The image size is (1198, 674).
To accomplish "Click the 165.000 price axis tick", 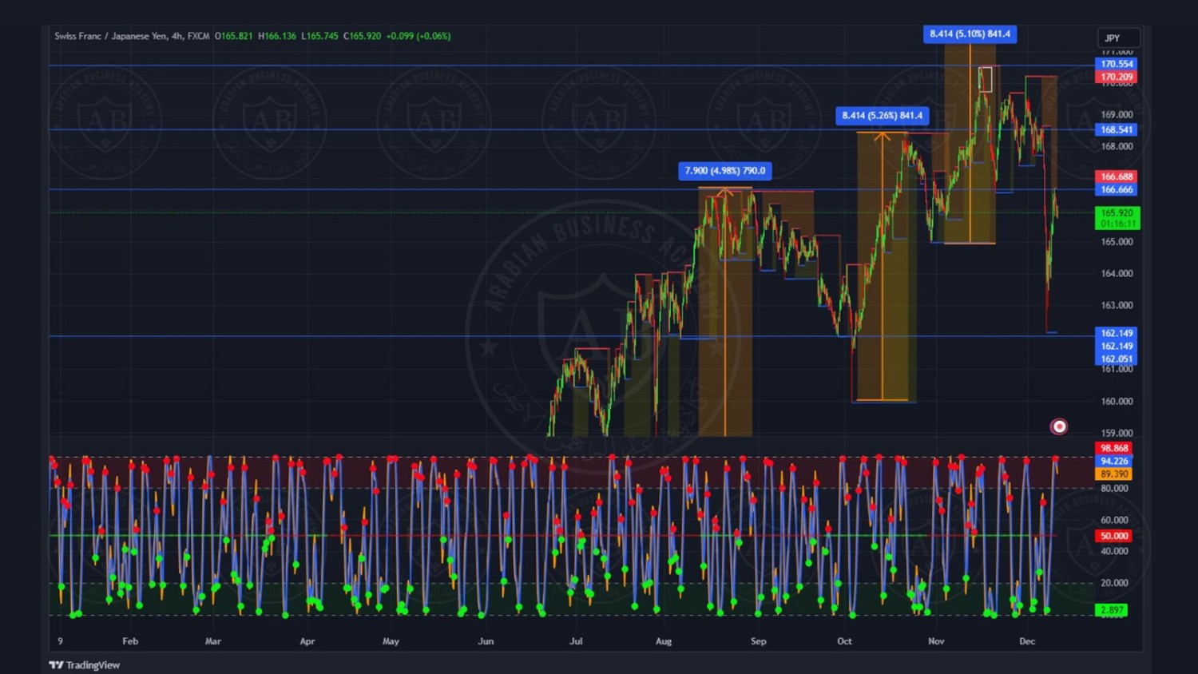I will 1117,242.
